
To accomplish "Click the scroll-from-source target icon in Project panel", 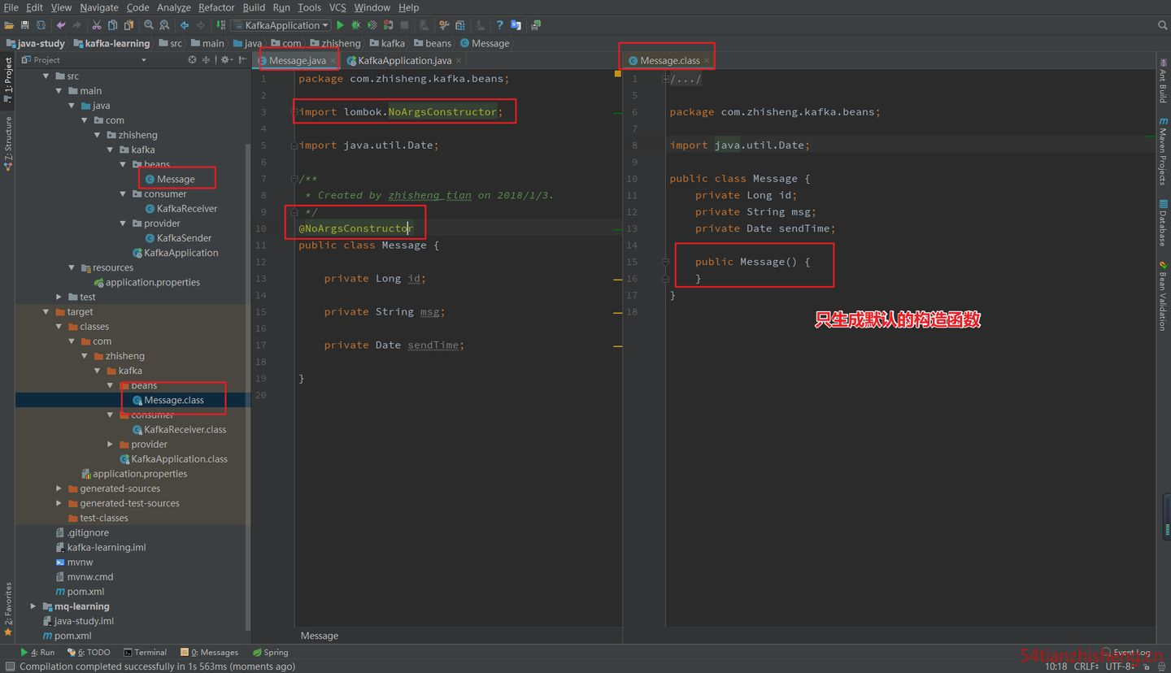I will point(193,59).
